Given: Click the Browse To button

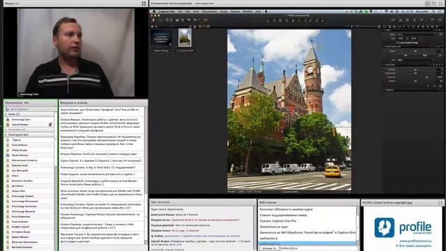Looking at the screenshot, I should click(x=269, y=248).
